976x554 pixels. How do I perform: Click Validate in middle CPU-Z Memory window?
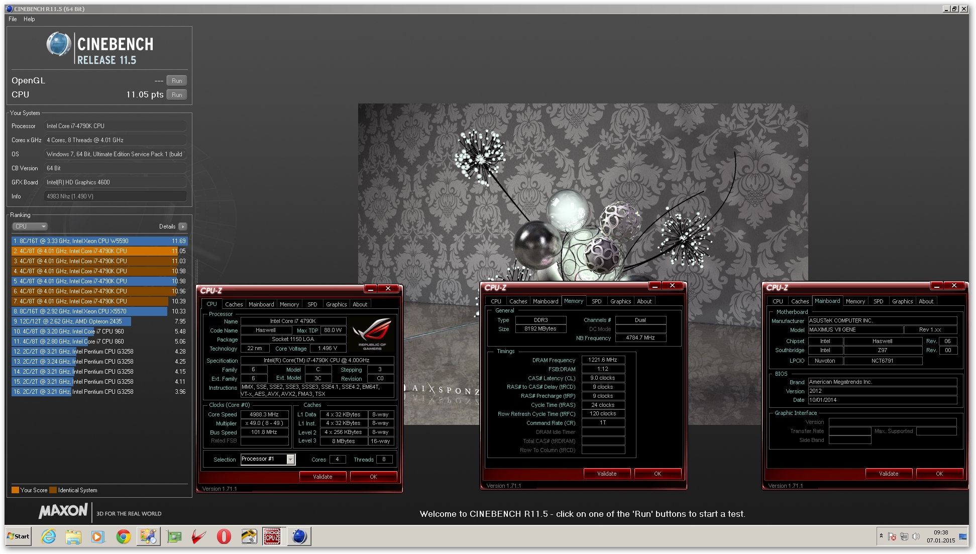[x=607, y=474]
